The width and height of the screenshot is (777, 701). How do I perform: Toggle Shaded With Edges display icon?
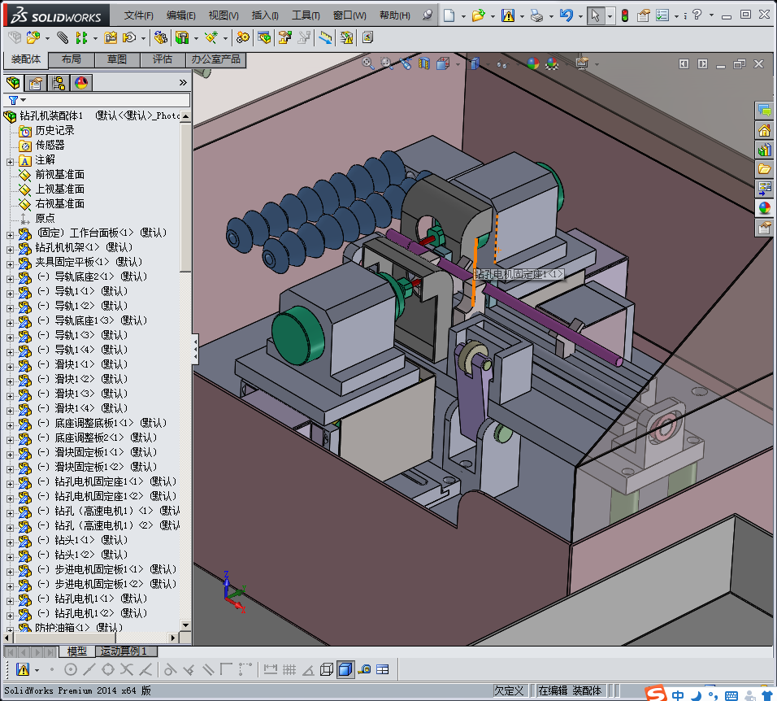(345, 670)
